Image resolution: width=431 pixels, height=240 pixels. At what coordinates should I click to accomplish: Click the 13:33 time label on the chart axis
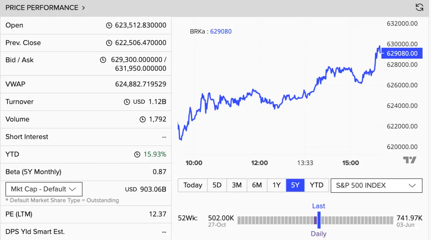tap(305, 163)
